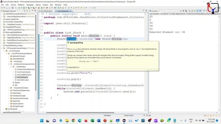Select List_Vector.java in Package Explorer tree
Image resolution: width=221 pixels, height=124 pixels.
23,80
